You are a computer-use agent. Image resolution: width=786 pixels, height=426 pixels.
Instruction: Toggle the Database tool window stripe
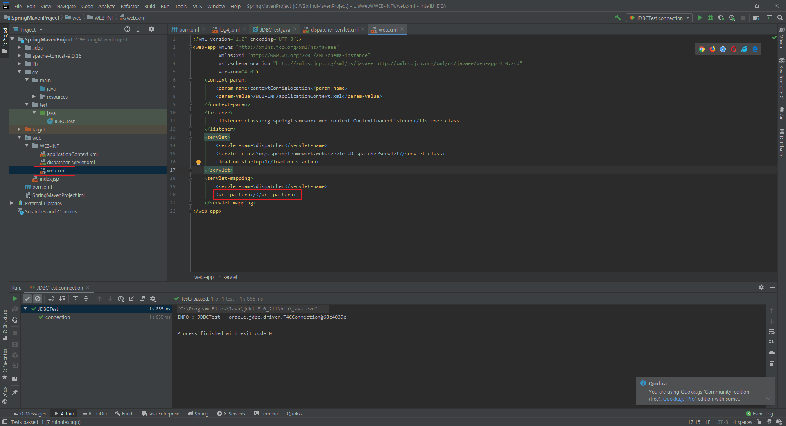coord(781,143)
